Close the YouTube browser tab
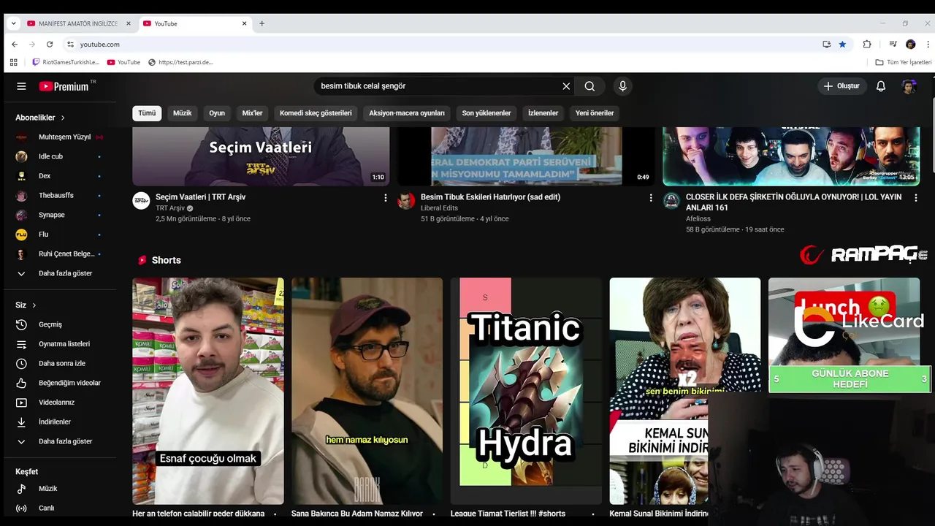Screen dimensions: 935x526 (244, 23)
